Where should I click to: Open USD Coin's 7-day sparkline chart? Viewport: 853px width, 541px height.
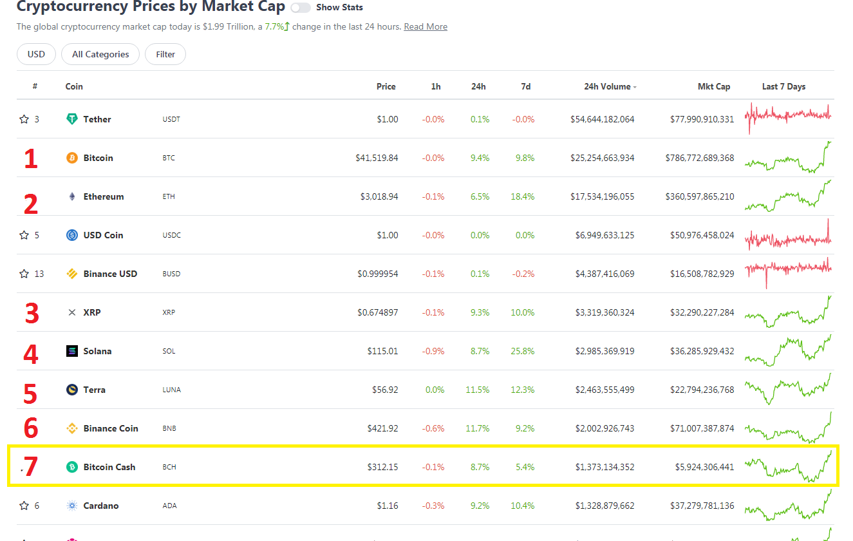tap(788, 236)
